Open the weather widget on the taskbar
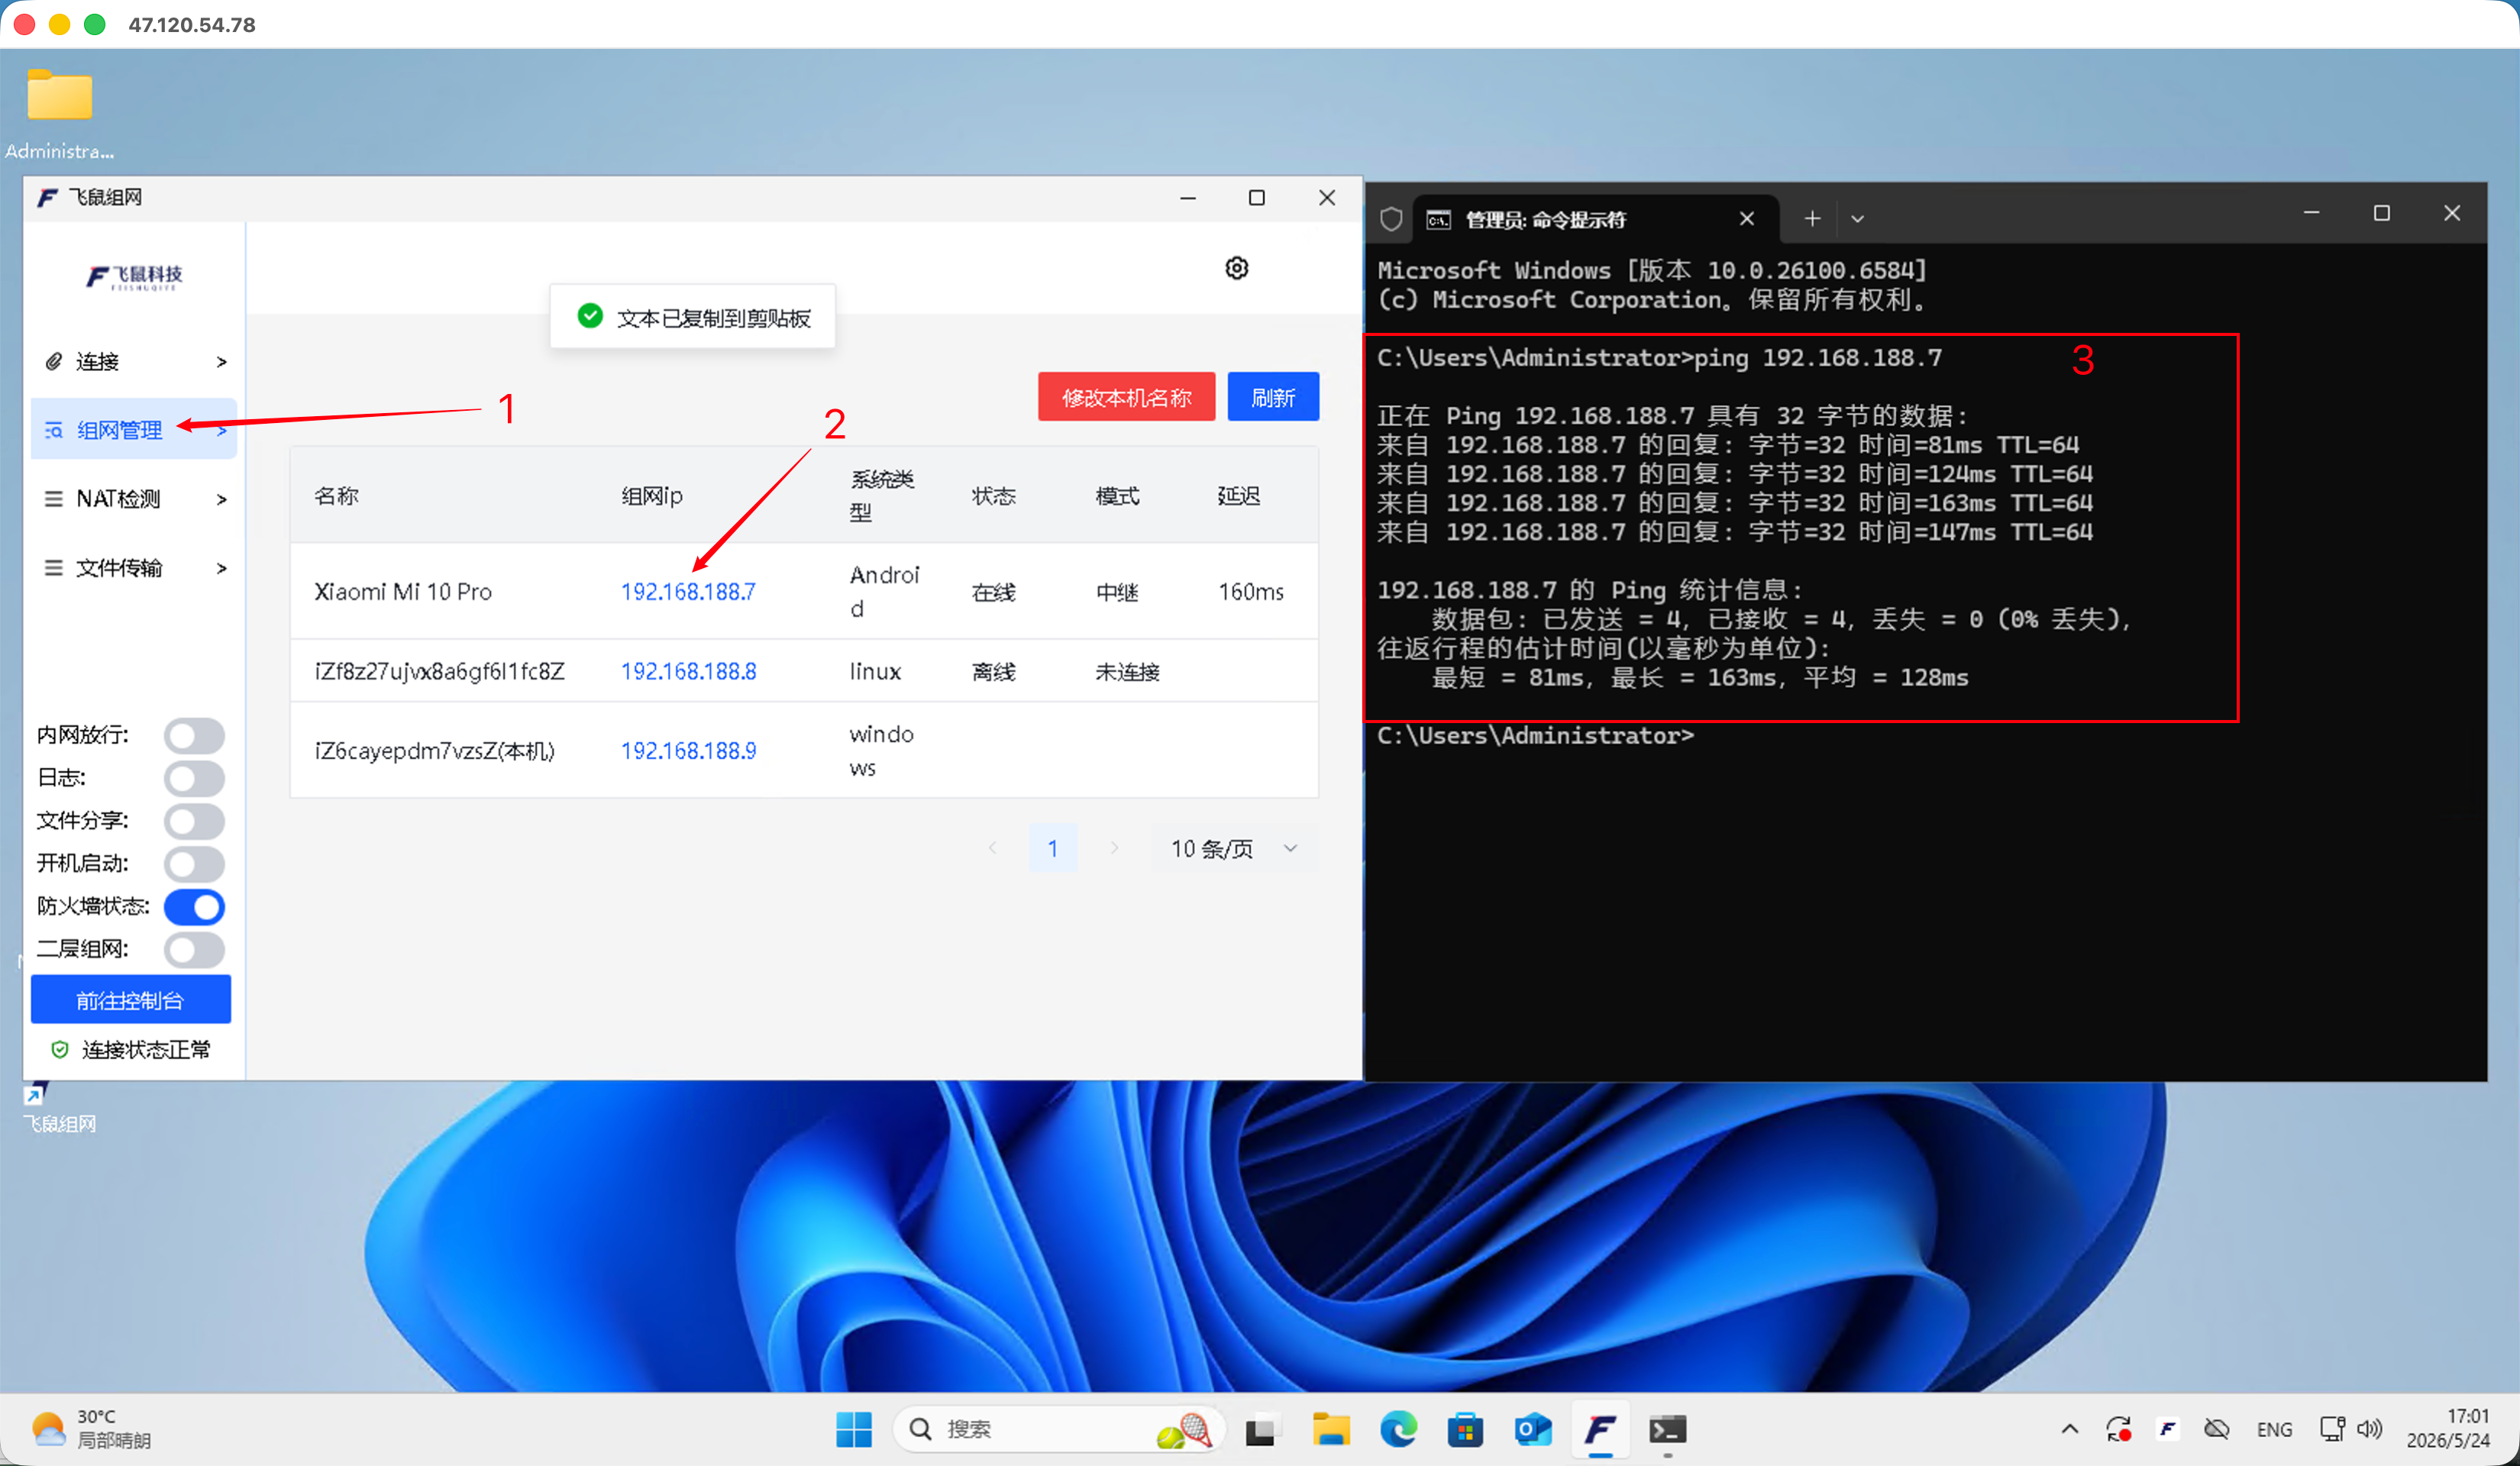Viewport: 2520px width, 1466px height. [92, 1429]
